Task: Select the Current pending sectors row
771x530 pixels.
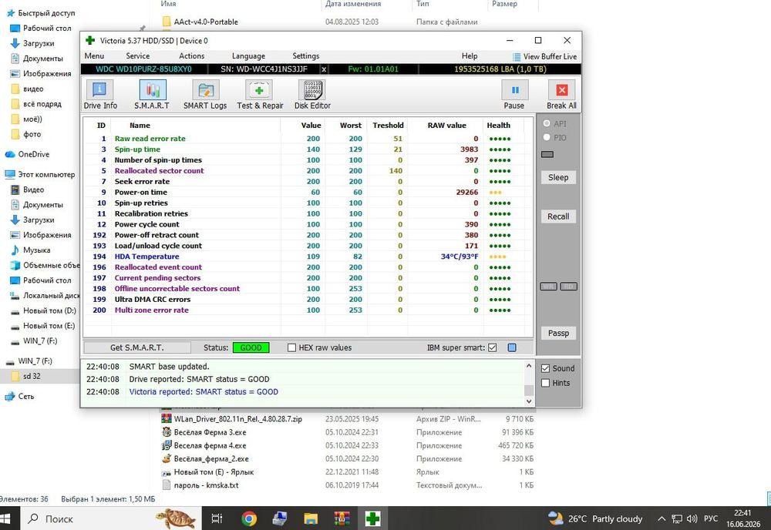Action: tap(308, 278)
